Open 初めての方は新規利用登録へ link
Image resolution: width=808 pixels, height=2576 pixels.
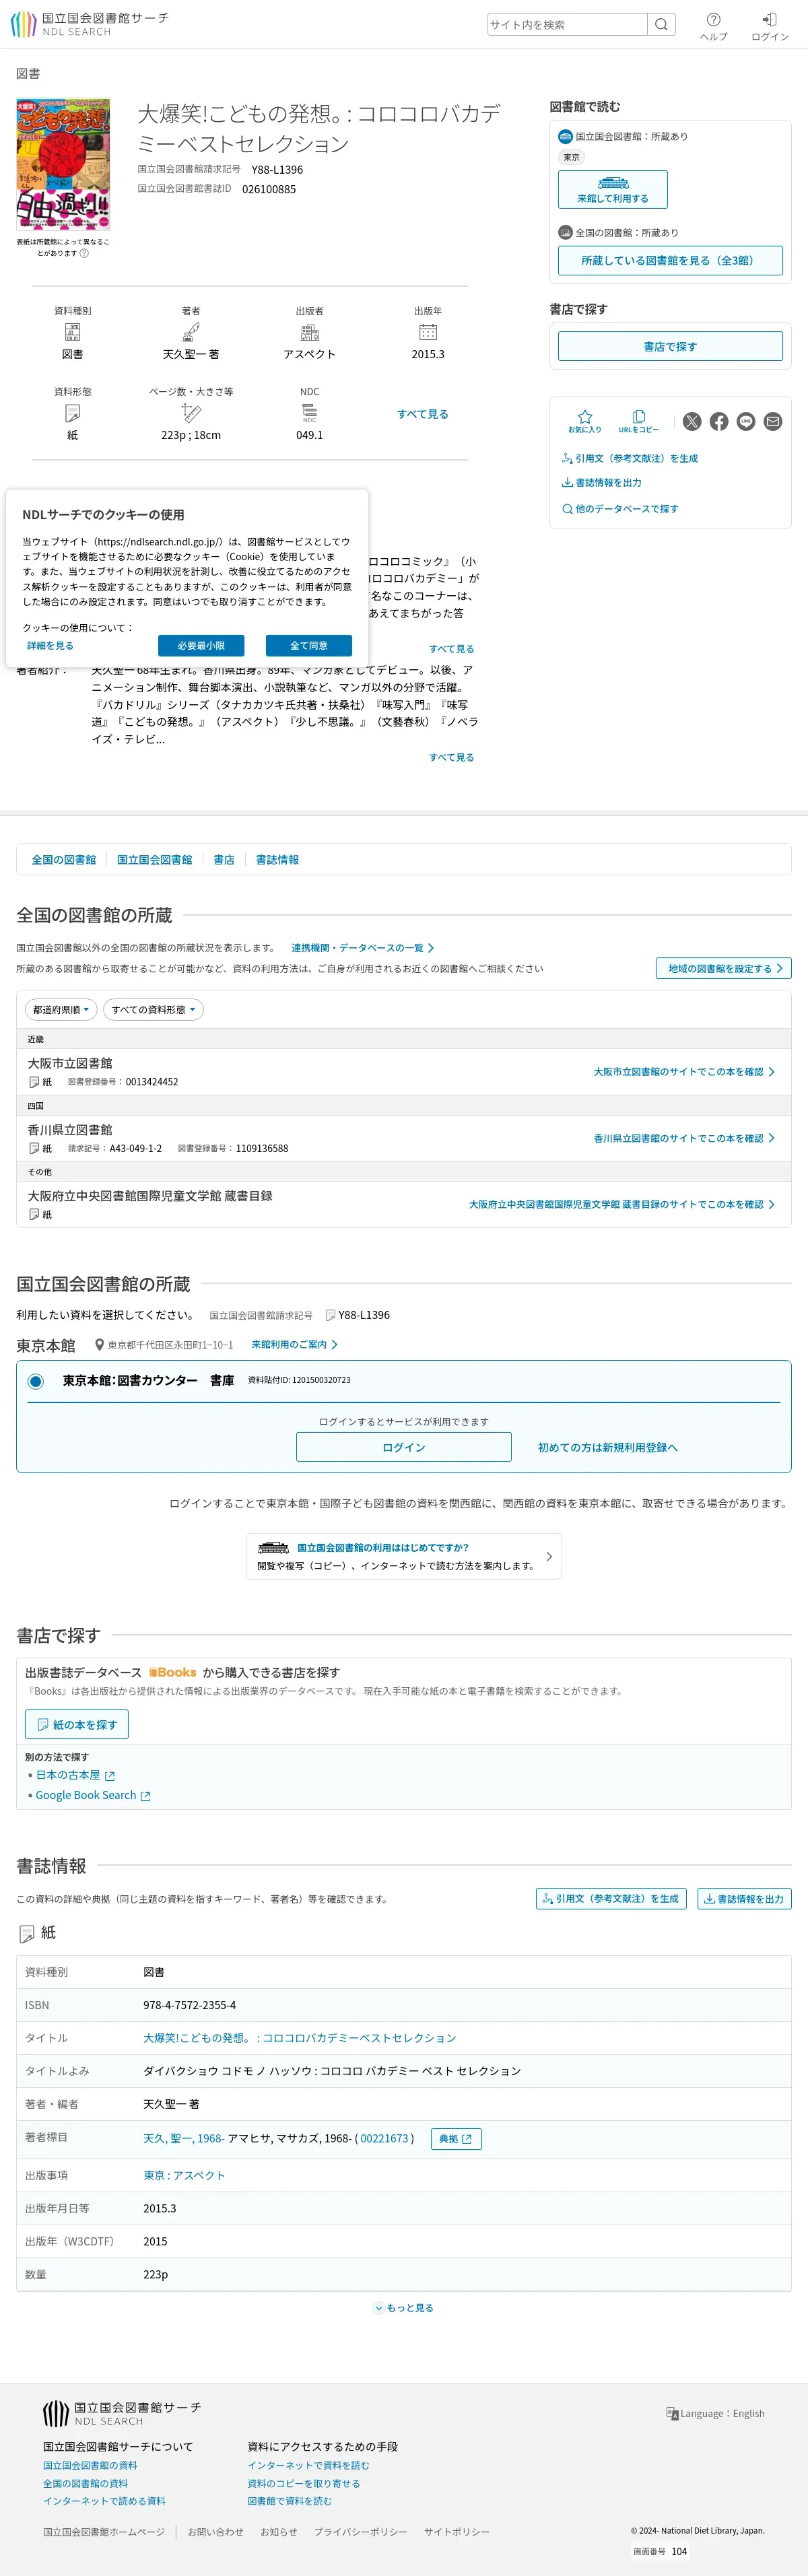coord(608,1447)
